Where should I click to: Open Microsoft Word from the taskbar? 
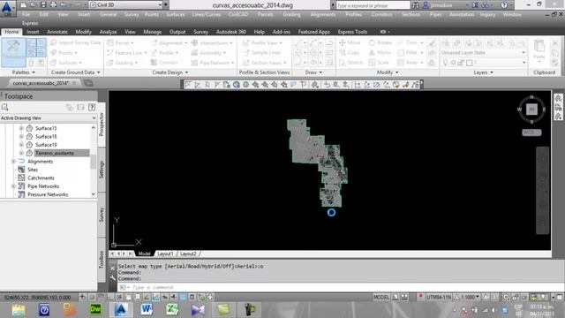147,309
